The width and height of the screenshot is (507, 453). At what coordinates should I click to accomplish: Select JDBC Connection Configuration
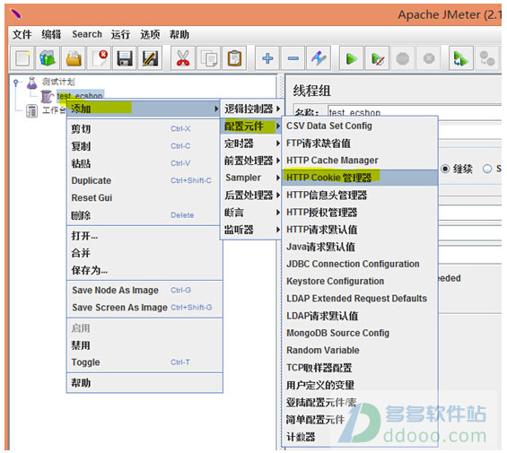(360, 264)
